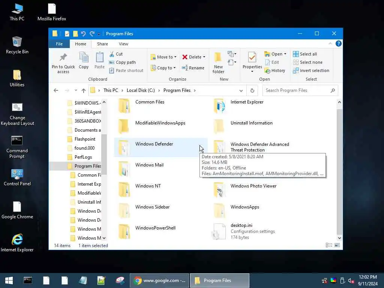
Task: Expand address bar history dropdown
Action: (x=241, y=91)
